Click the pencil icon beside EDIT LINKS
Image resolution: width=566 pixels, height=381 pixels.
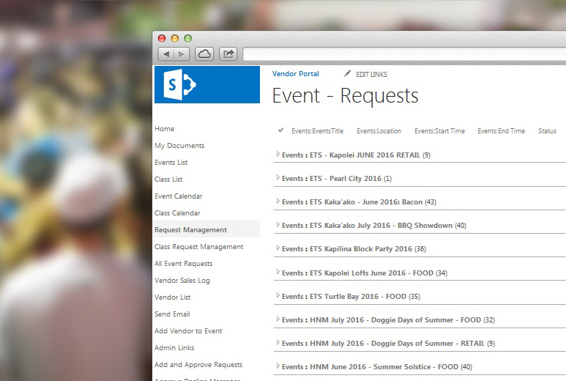348,74
